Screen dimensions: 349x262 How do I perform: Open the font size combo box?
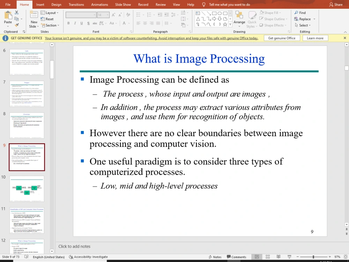pos(103,15)
